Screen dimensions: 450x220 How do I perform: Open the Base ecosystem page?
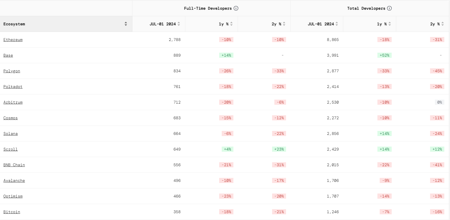coord(8,55)
